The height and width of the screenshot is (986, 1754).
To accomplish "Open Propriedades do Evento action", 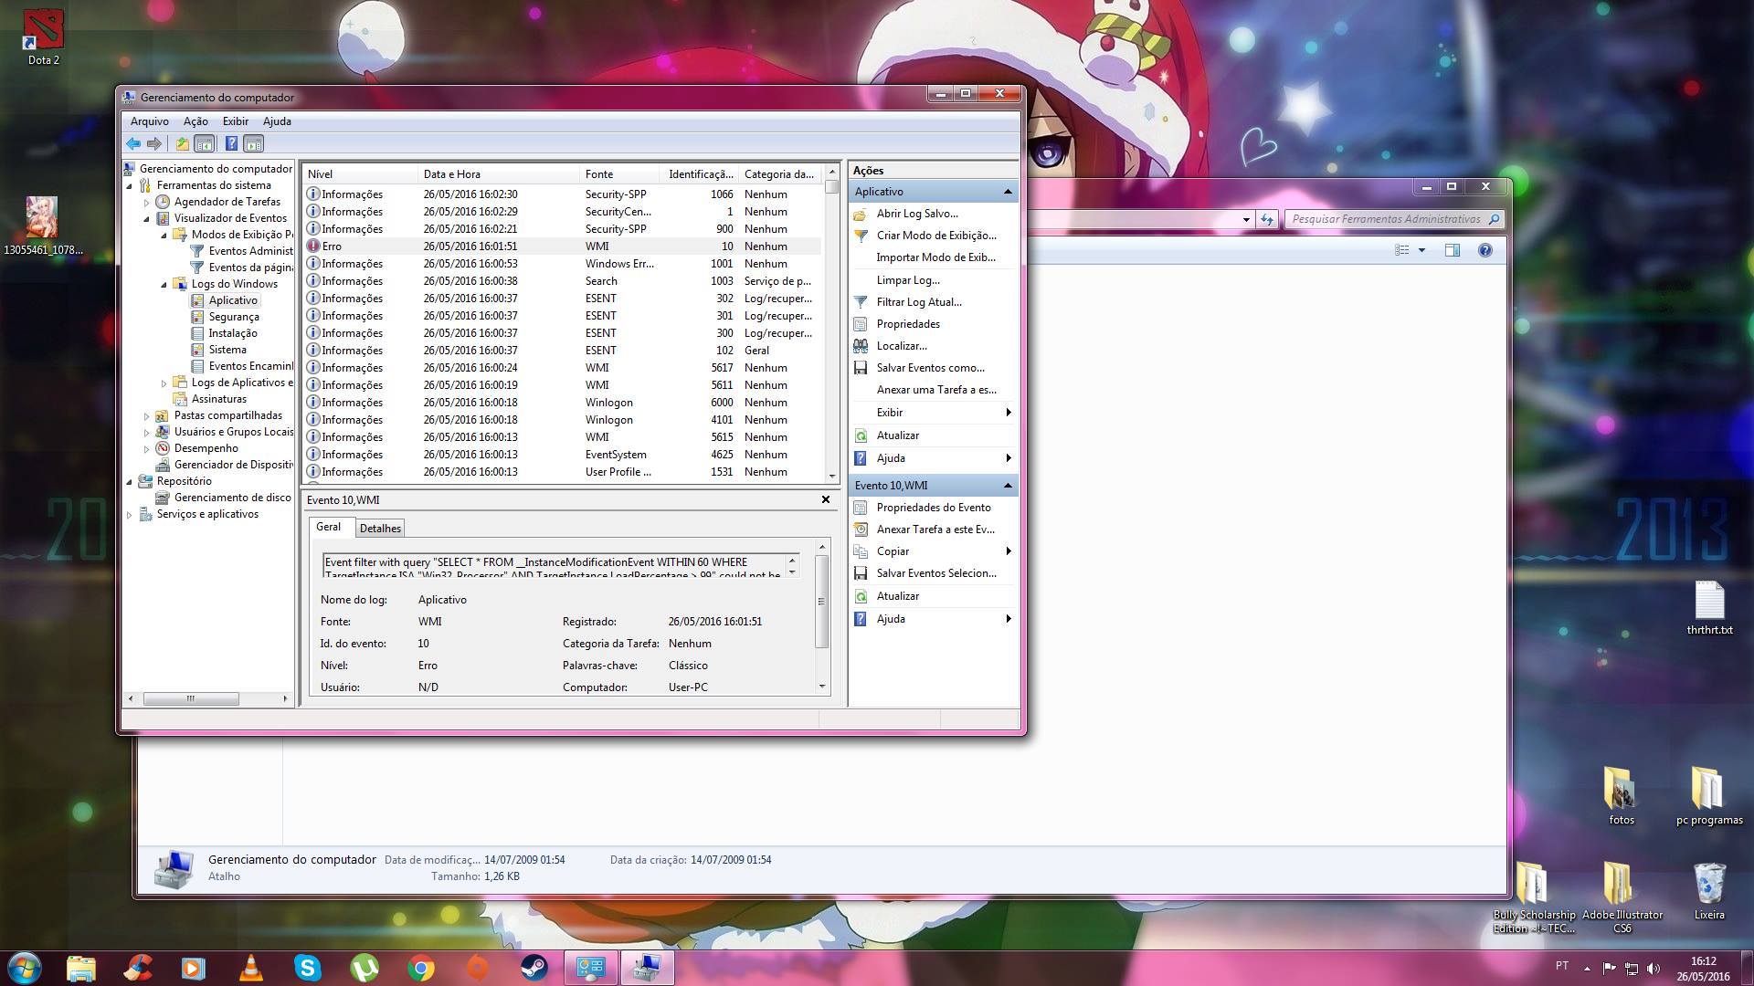I will pos(934,508).
